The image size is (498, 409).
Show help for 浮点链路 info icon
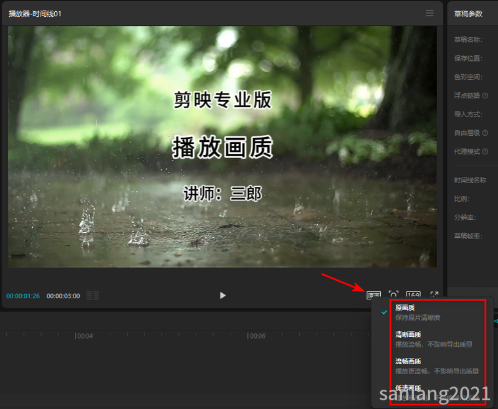(485, 95)
